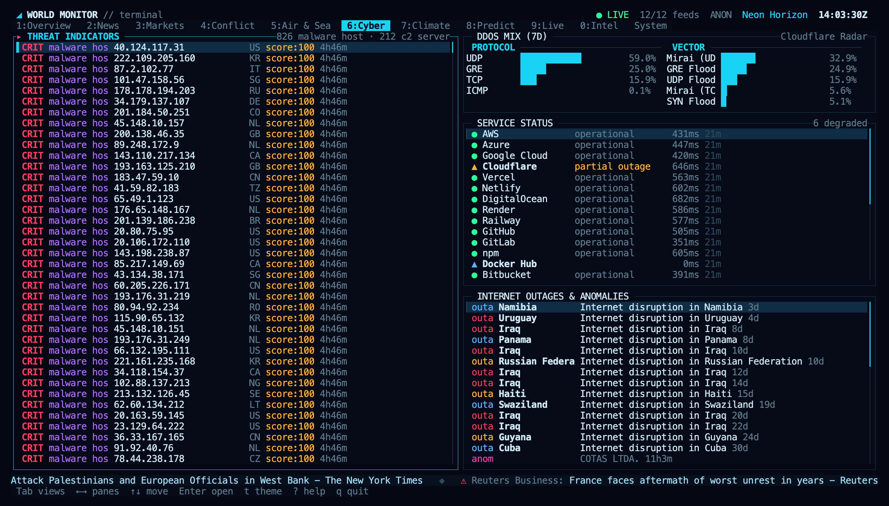Click the GitHub green status dot
Image resolution: width=889 pixels, height=506 pixels.
tap(474, 232)
